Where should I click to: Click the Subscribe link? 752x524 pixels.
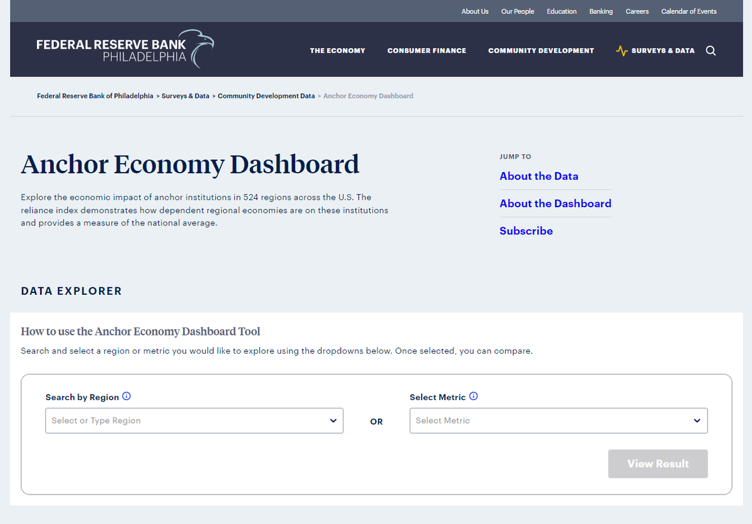coord(526,231)
